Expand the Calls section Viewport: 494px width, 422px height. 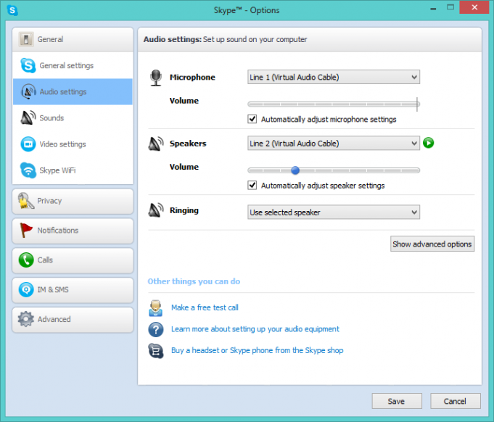(x=73, y=260)
